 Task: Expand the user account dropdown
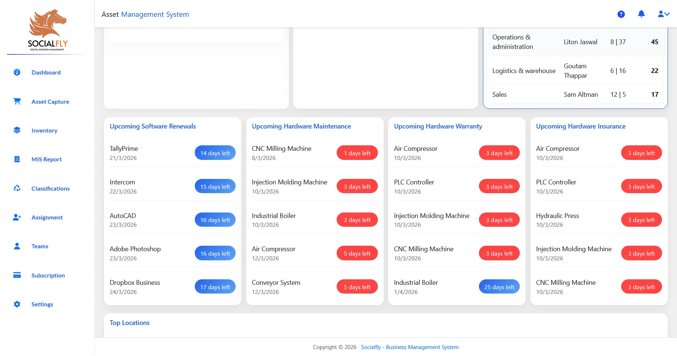[664, 14]
